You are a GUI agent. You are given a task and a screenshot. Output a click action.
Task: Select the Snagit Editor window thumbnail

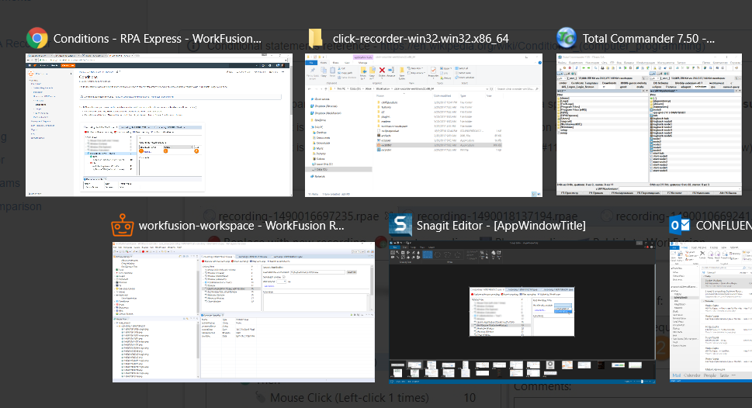tap(522, 312)
